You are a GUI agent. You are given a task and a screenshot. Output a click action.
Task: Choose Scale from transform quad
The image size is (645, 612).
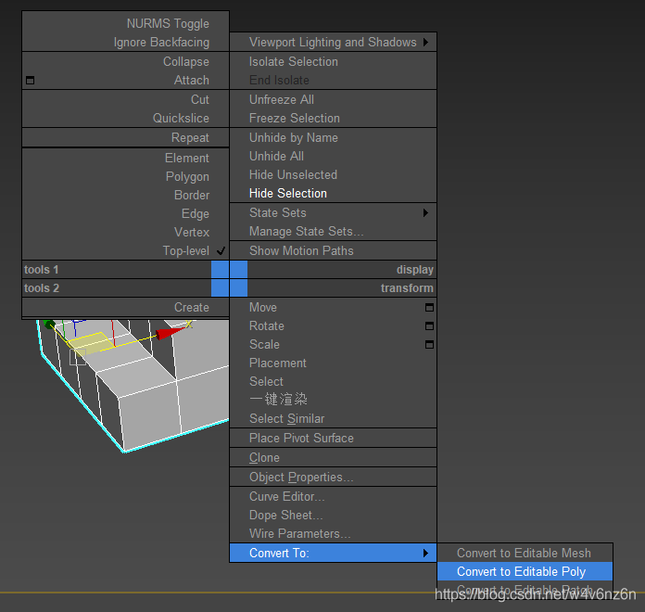(x=264, y=344)
